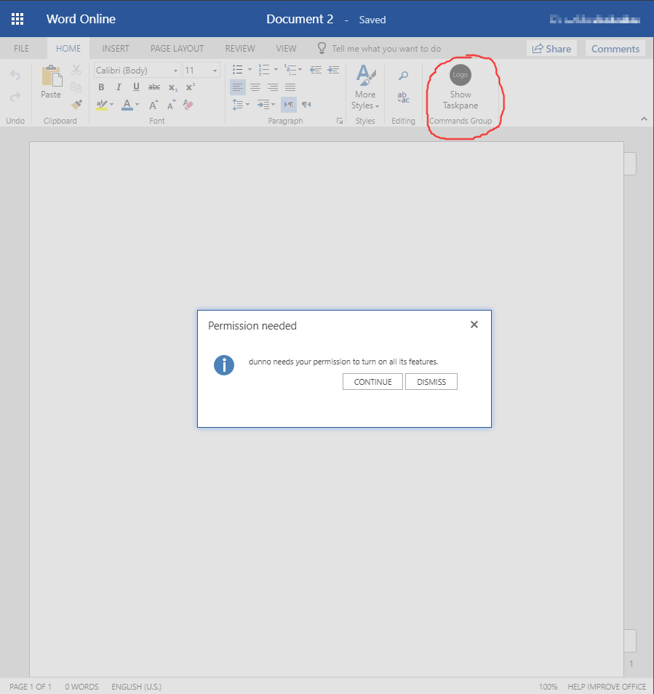Toggle italic formatting
The width and height of the screenshot is (654, 694).
point(119,87)
